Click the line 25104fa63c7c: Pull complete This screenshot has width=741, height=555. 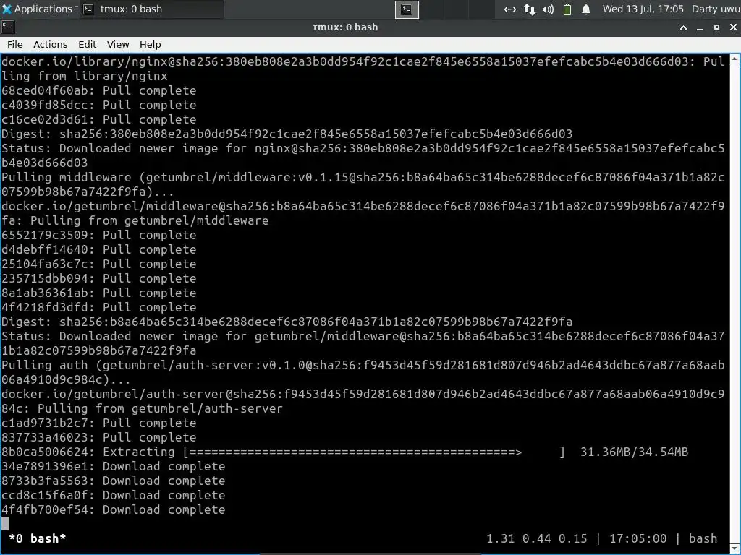pos(98,264)
